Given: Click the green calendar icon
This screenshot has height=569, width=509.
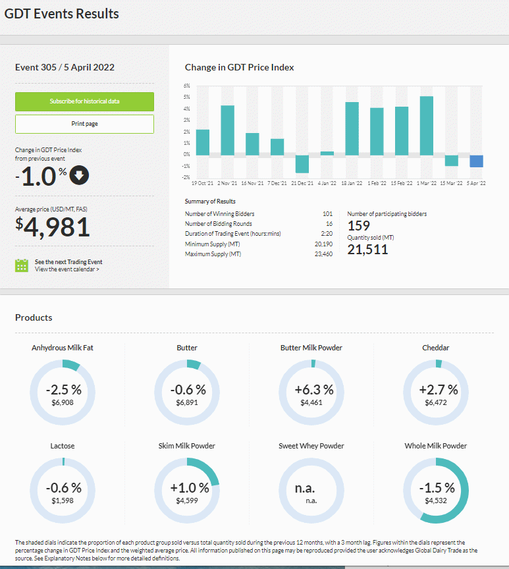Looking at the screenshot, I should pyautogui.click(x=22, y=265).
